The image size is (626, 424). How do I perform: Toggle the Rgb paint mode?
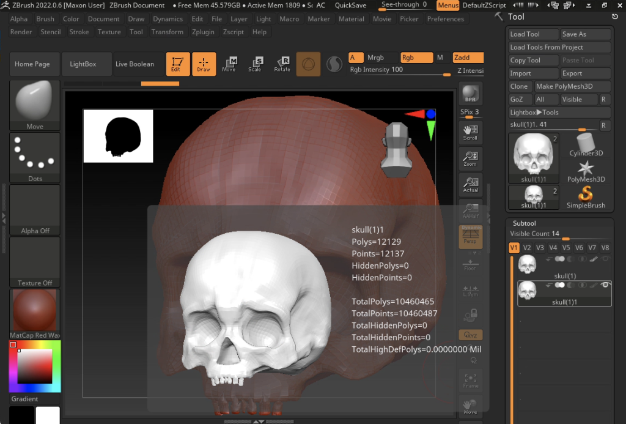416,58
